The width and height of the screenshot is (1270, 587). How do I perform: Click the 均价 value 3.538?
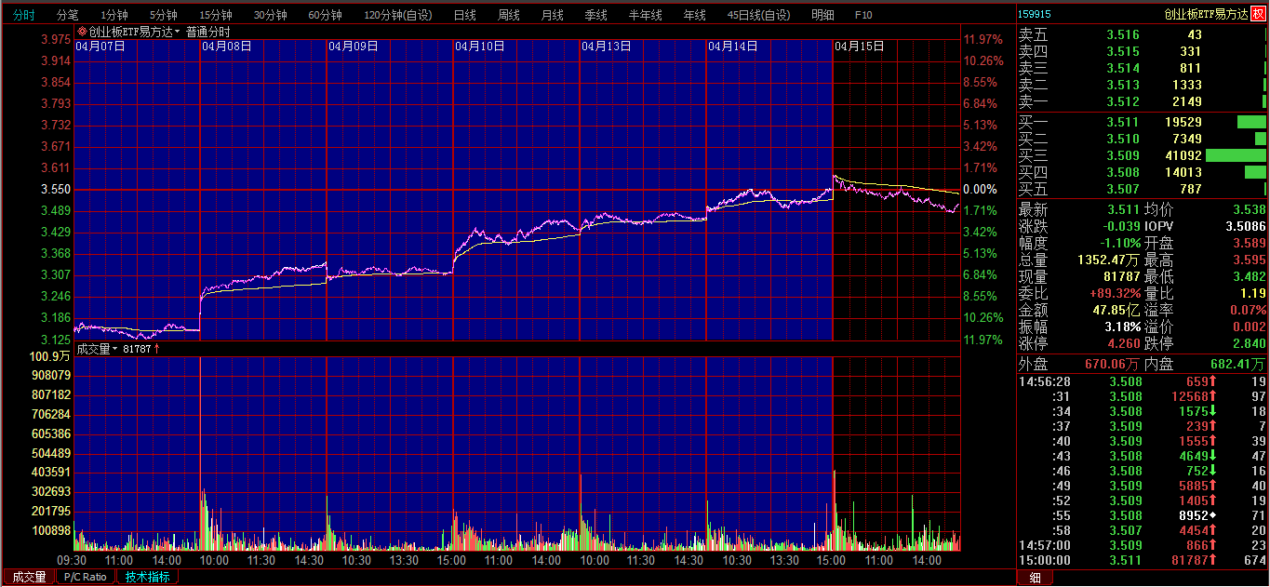click(x=1249, y=210)
